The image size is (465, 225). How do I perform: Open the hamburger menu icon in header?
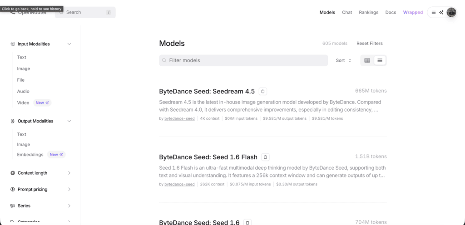pos(433,13)
